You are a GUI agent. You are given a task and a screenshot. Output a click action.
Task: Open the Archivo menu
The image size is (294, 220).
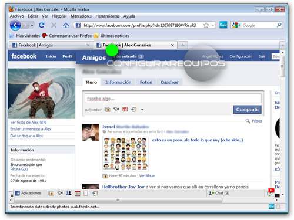point(17,16)
